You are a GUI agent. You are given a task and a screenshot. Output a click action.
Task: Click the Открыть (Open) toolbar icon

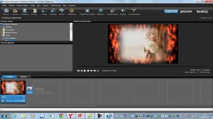(15, 12)
